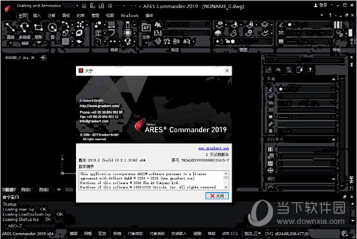Click the white color dot in ribbon properties
Image resolution: width=357 pixels, height=239 pixels.
click(x=289, y=25)
